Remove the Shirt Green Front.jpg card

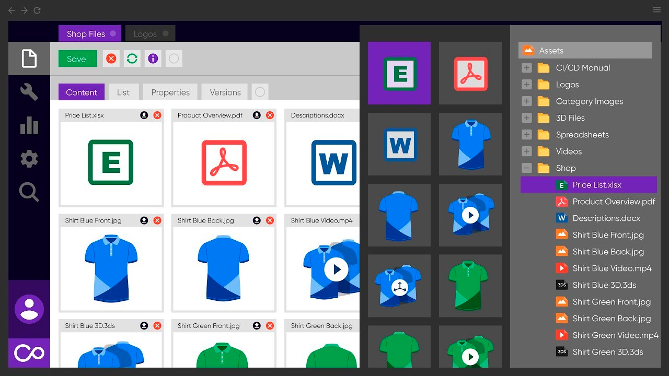pos(270,326)
